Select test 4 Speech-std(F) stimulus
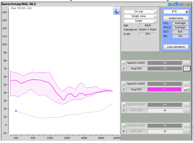Screen dimensions: 193x143 136,126
